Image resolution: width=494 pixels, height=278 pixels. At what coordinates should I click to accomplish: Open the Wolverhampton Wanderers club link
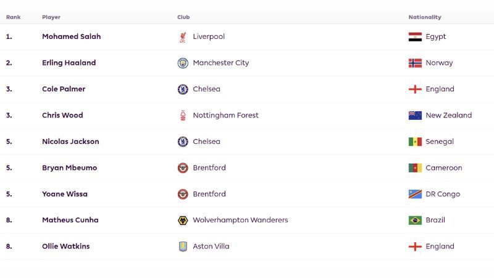[240, 220]
